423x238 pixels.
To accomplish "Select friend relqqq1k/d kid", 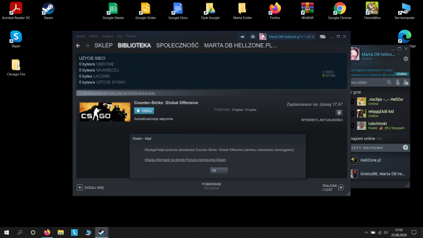I will [380, 113].
